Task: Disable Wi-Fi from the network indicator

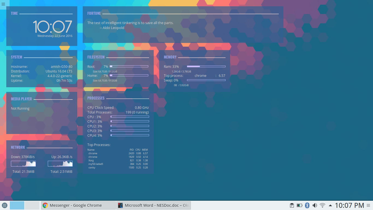Action: coord(322,205)
